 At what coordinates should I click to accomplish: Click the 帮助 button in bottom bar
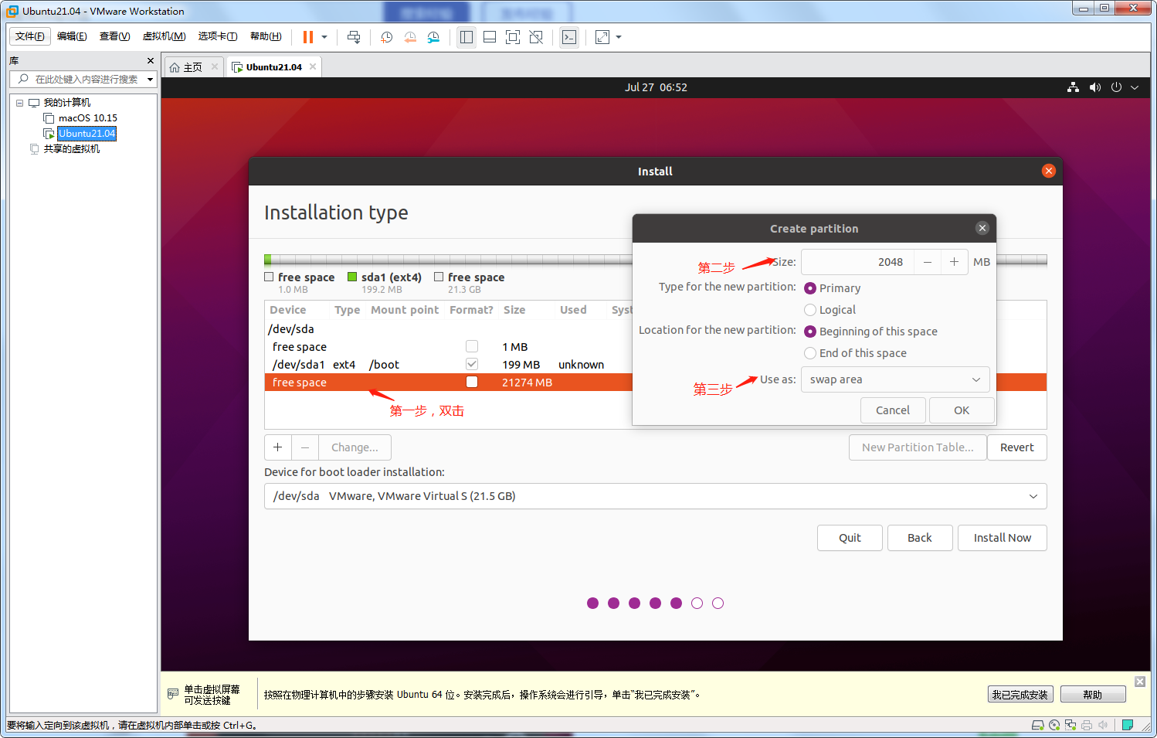pyautogui.click(x=1093, y=695)
